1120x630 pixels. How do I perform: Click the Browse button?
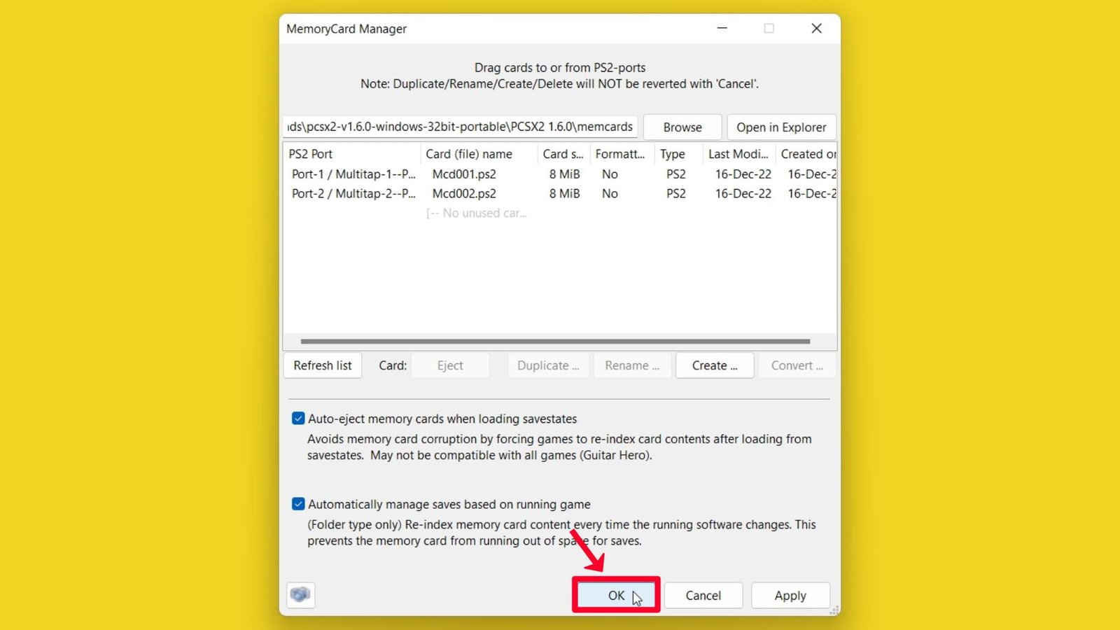[682, 127]
